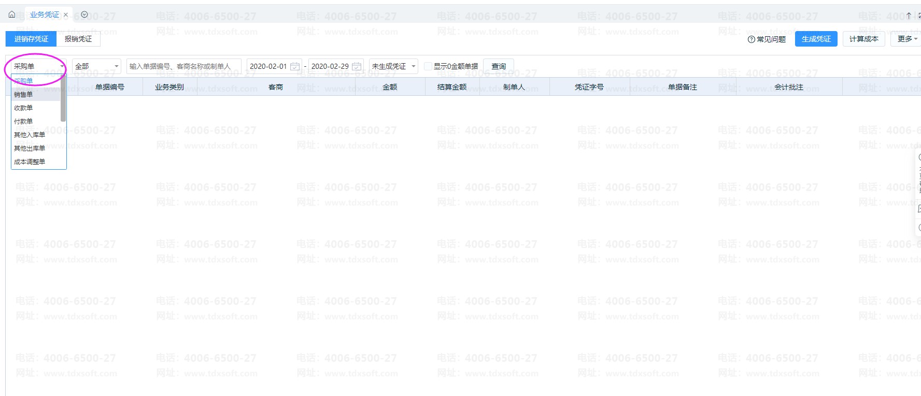Go to the home icon tab
This screenshot has width=921, height=396.
tap(11, 14)
